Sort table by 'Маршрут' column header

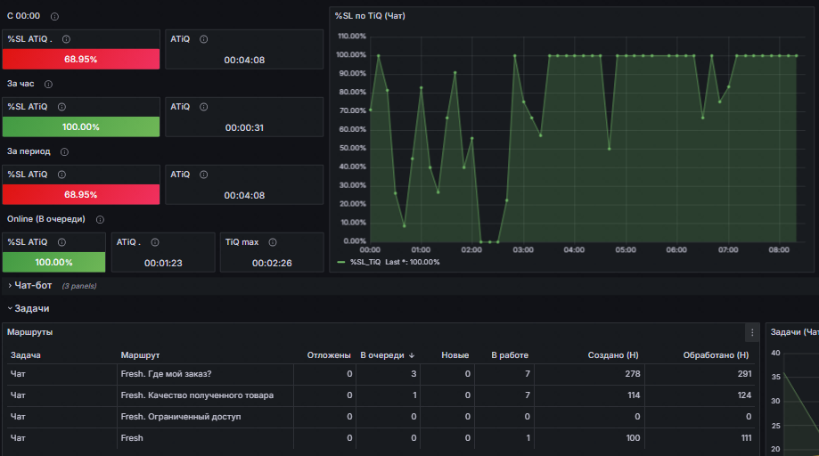(x=140, y=355)
